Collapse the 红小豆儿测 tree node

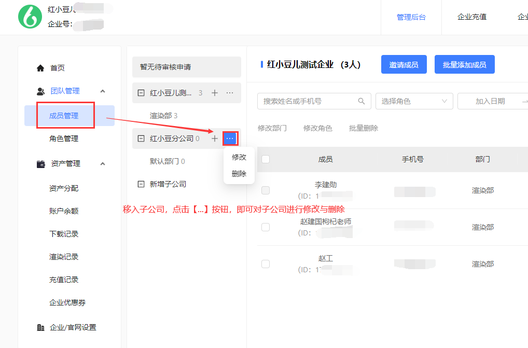tap(141, 93)
